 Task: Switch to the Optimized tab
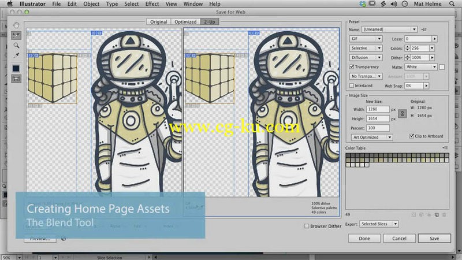185,21
